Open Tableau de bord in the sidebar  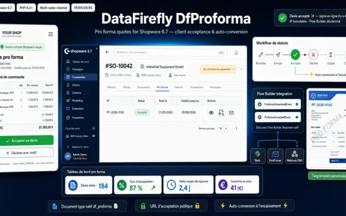click(81, 62)
